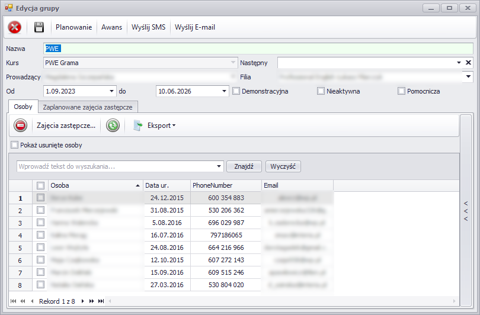Sort by the PhoneNumber column header
The height and width of the screenshot is (315, 480).
(226, 185)
